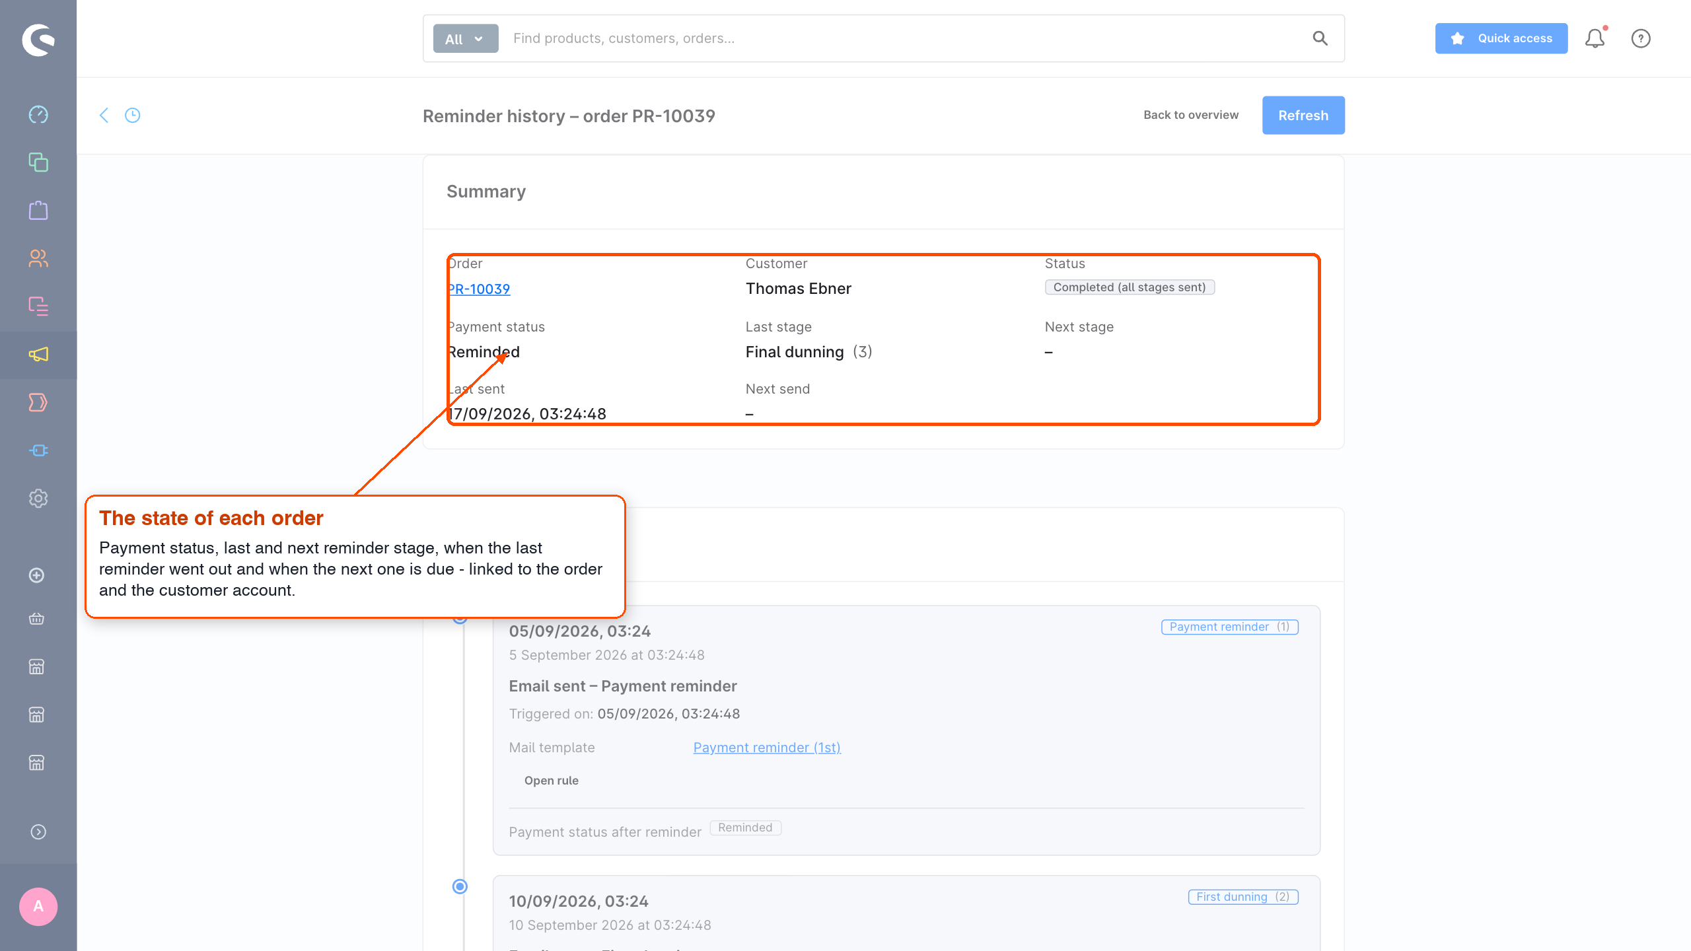Expand the sidebar with the arrow icon
Viewport: 1691px width, 951px height.
coord(38,832)
